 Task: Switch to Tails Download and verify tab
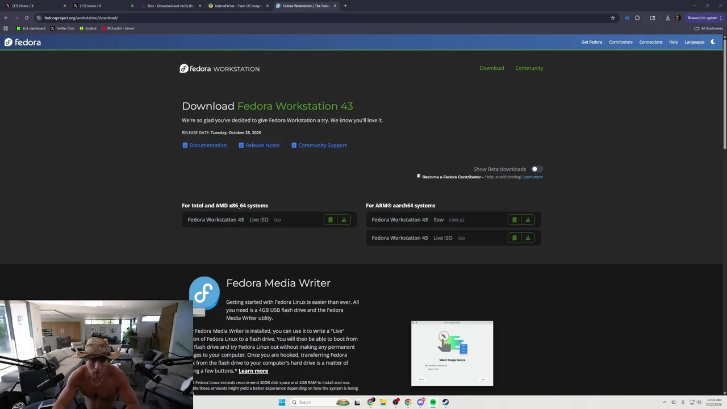pyautogui.click(x=170, y=6)
